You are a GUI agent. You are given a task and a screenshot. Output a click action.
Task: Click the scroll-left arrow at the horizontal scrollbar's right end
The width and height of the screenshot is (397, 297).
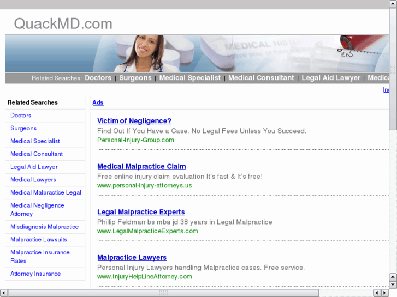click(377, 293)
